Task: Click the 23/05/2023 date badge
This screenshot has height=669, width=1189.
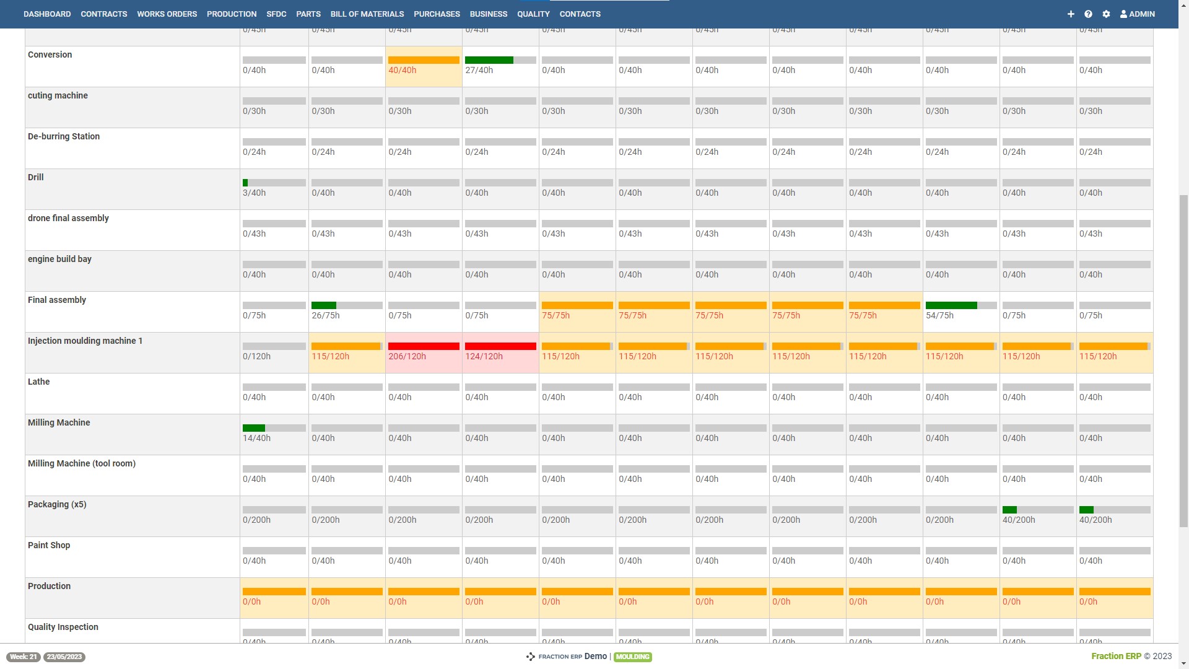Action: [x=64, y=657]
